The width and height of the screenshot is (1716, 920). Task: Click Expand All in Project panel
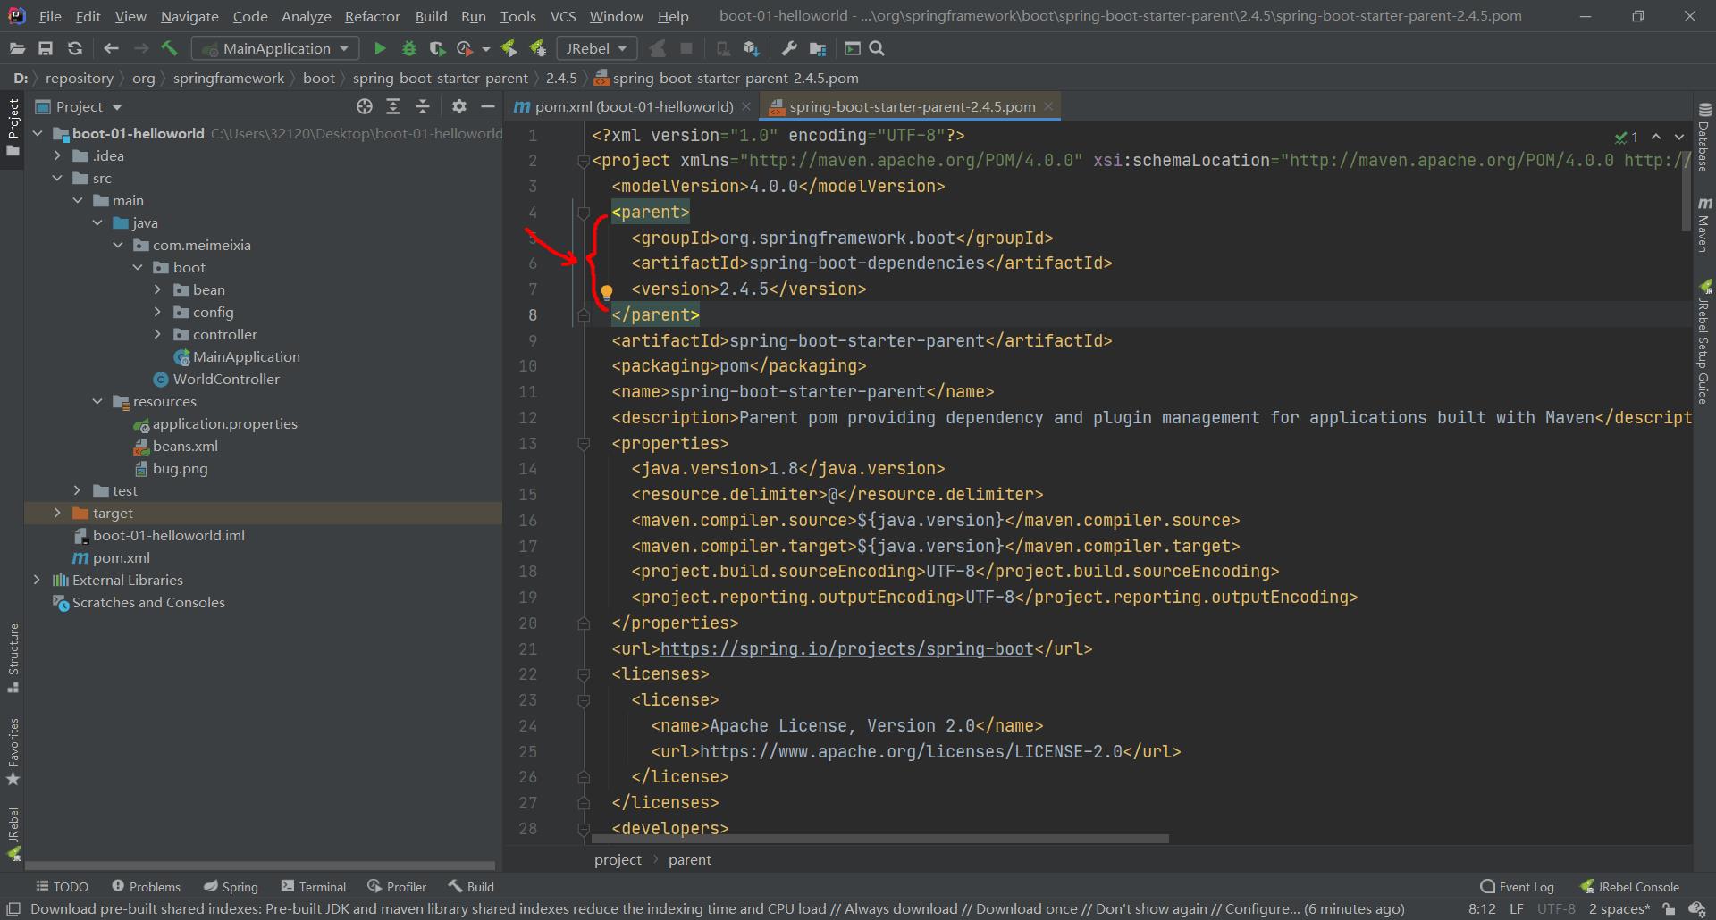click(393, 106)
